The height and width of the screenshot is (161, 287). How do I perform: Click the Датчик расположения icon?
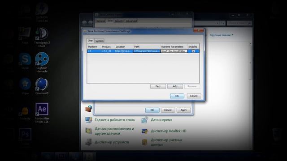pyautogui.click(x=89, y=131)
